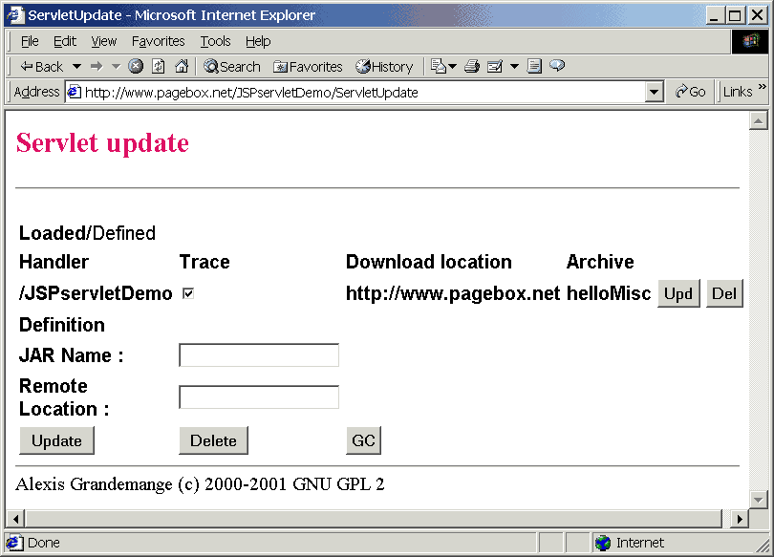774x557 pixels.
Task: Open the History toolbar button
Action: pos(384,66)
